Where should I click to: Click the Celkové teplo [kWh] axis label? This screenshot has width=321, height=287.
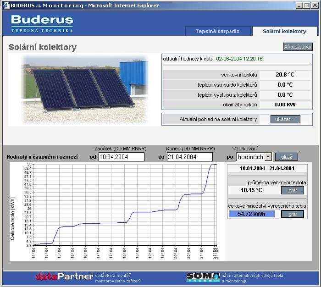pos(12,219)
